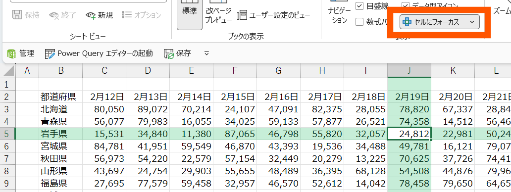Viewport: 511px width, 192px height.
Task: Click cell with value 80,050
Action: click(104, 109)
